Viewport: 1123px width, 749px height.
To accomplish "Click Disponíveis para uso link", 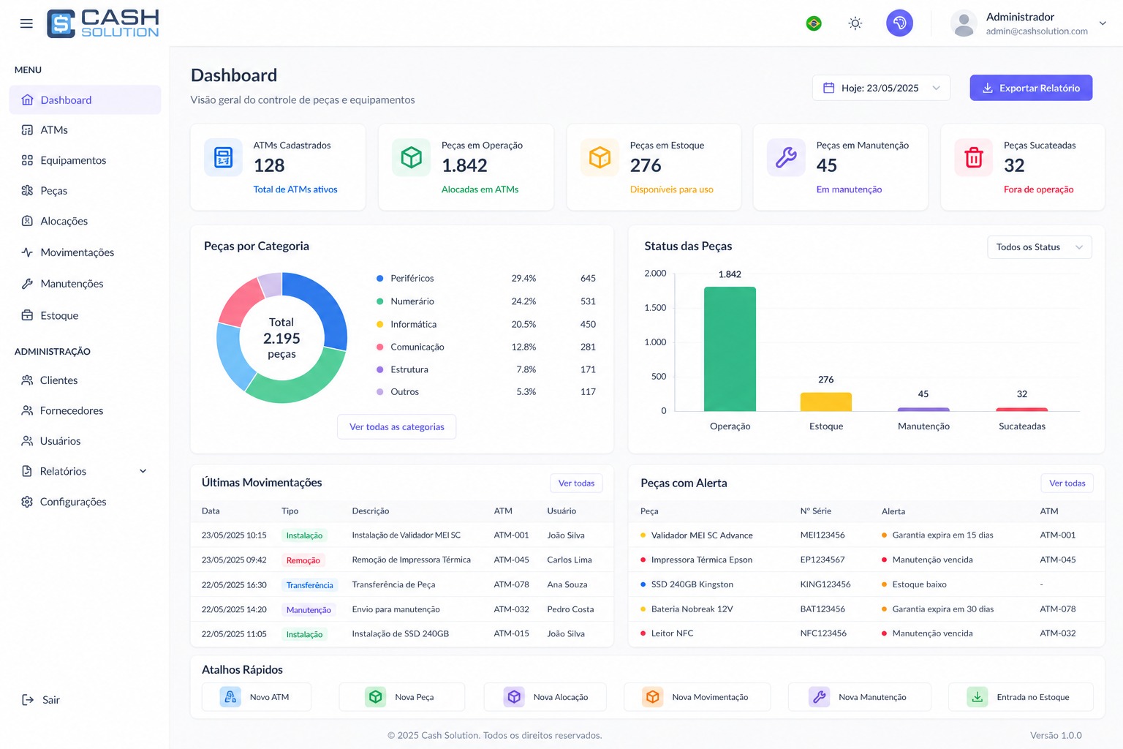I will 671,189.
